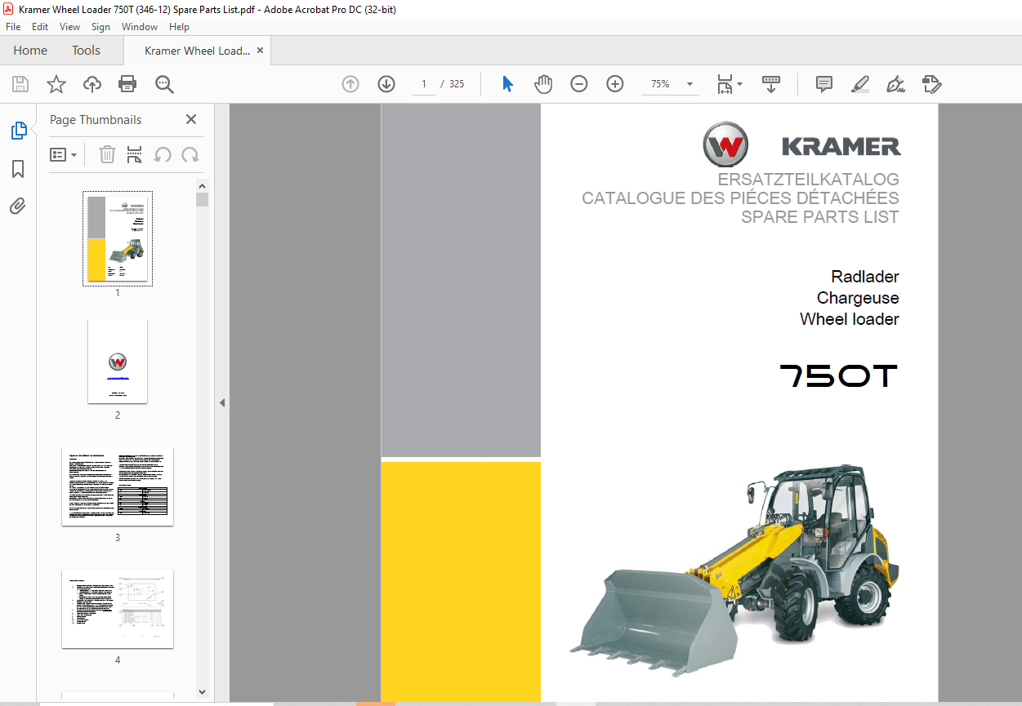Close the Page Thumbnails panel
The image size is (1022, 706).
click(191, 119)
